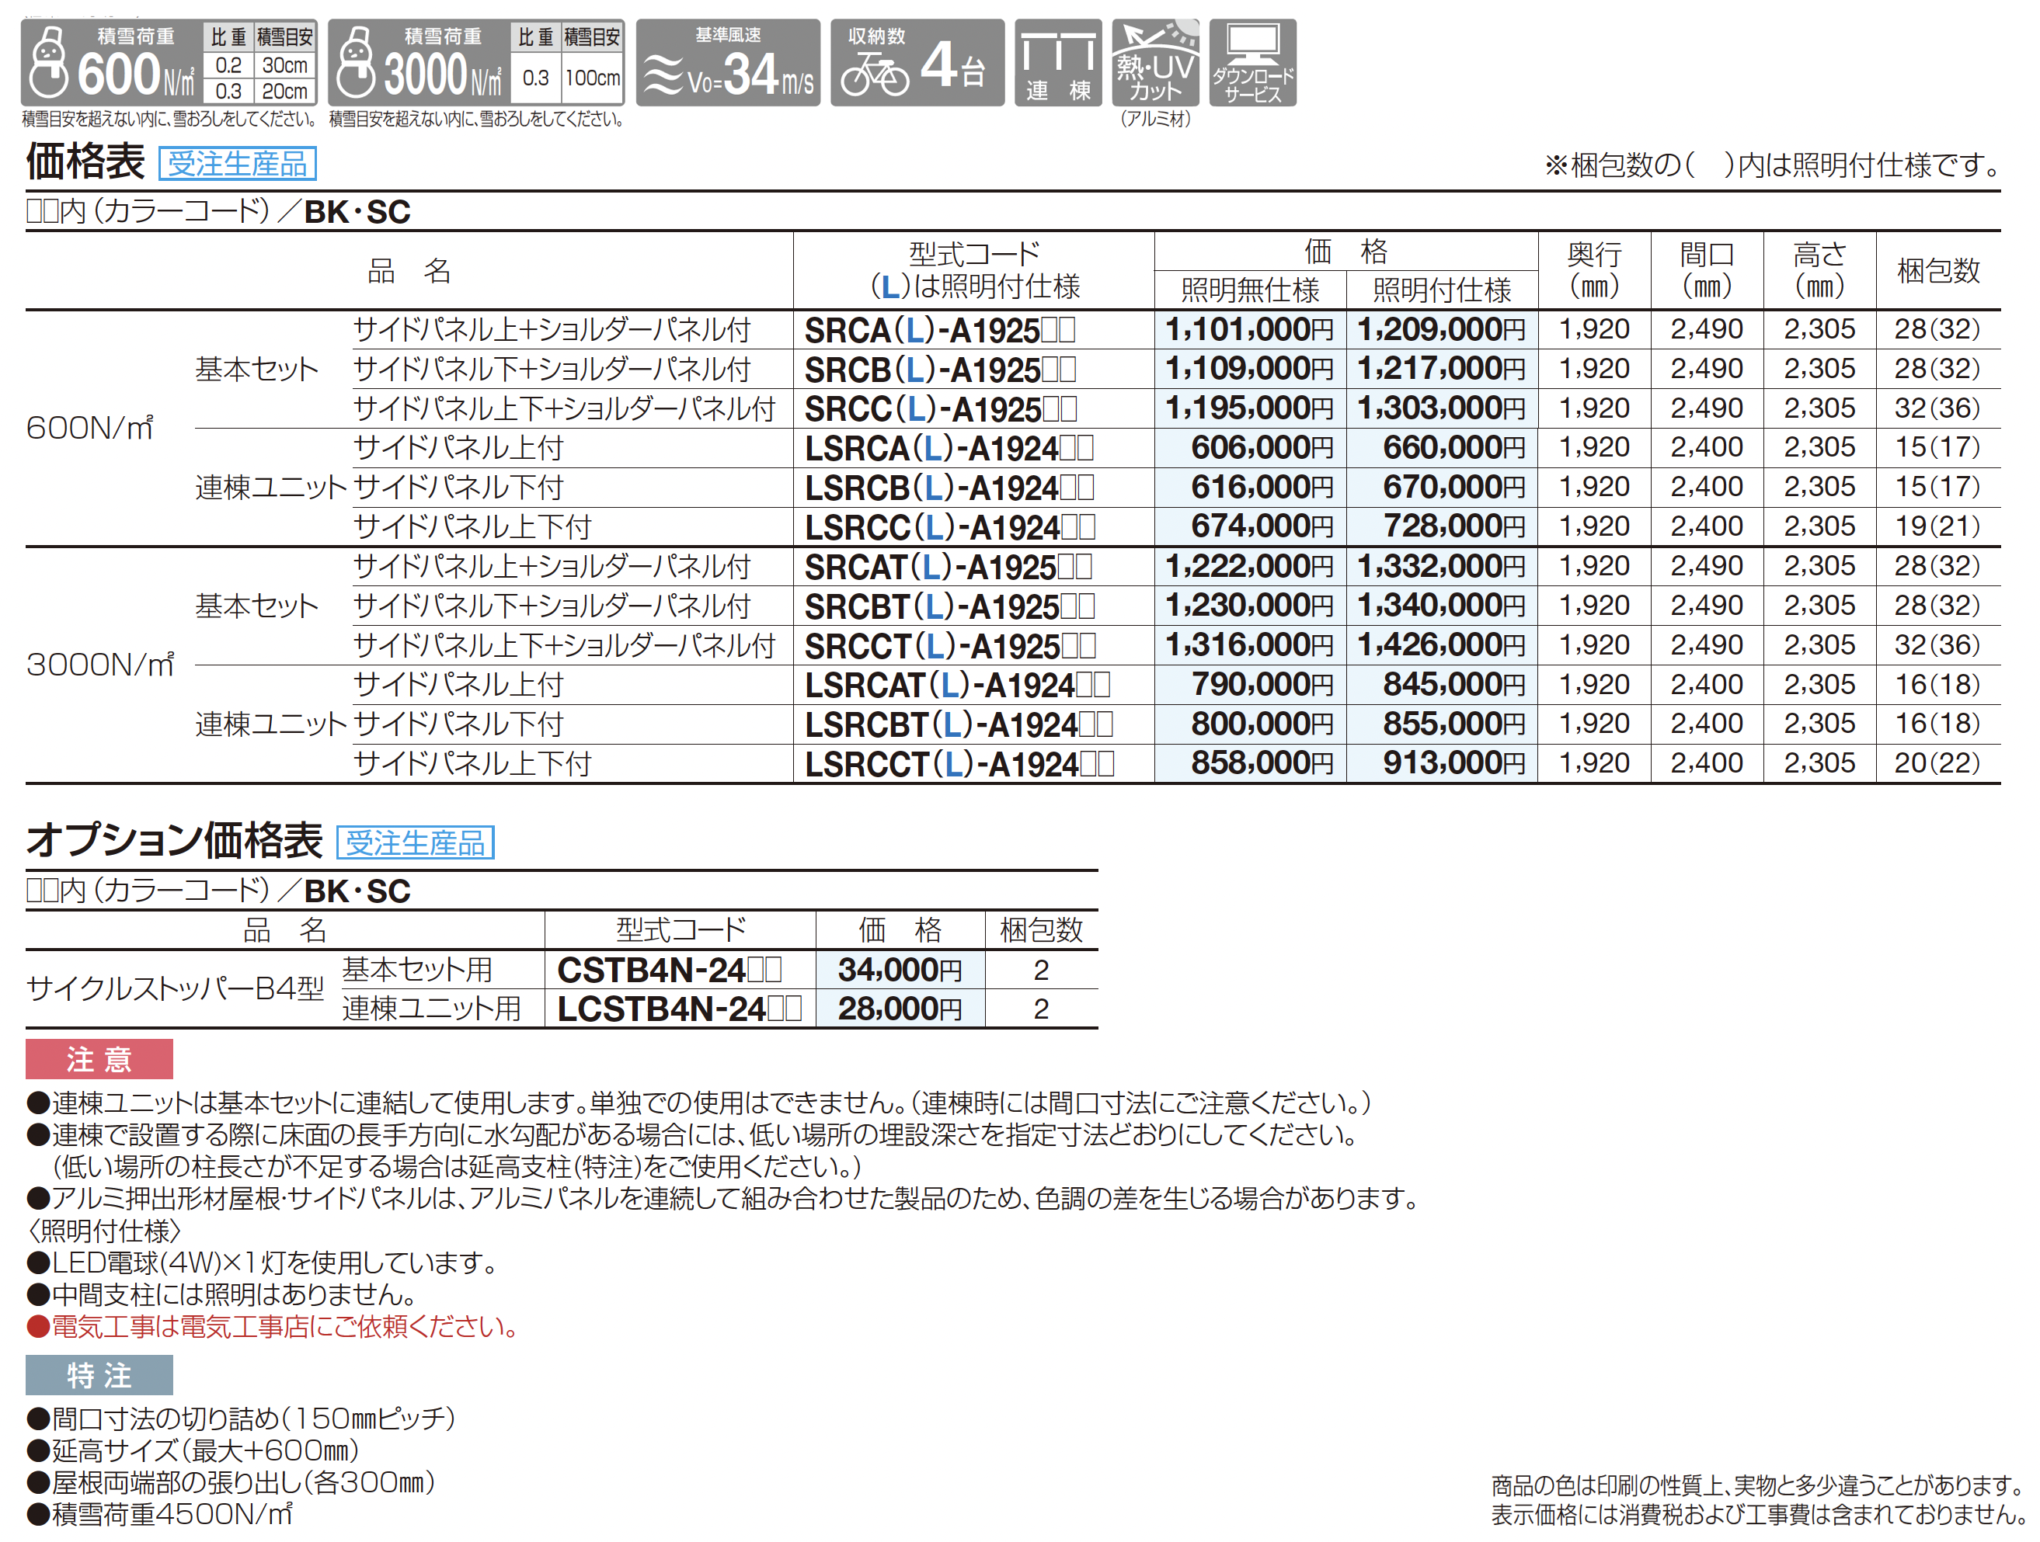
Task: Click the bicycle capacity 4台 icon
Action: click(x=916, y=63)
